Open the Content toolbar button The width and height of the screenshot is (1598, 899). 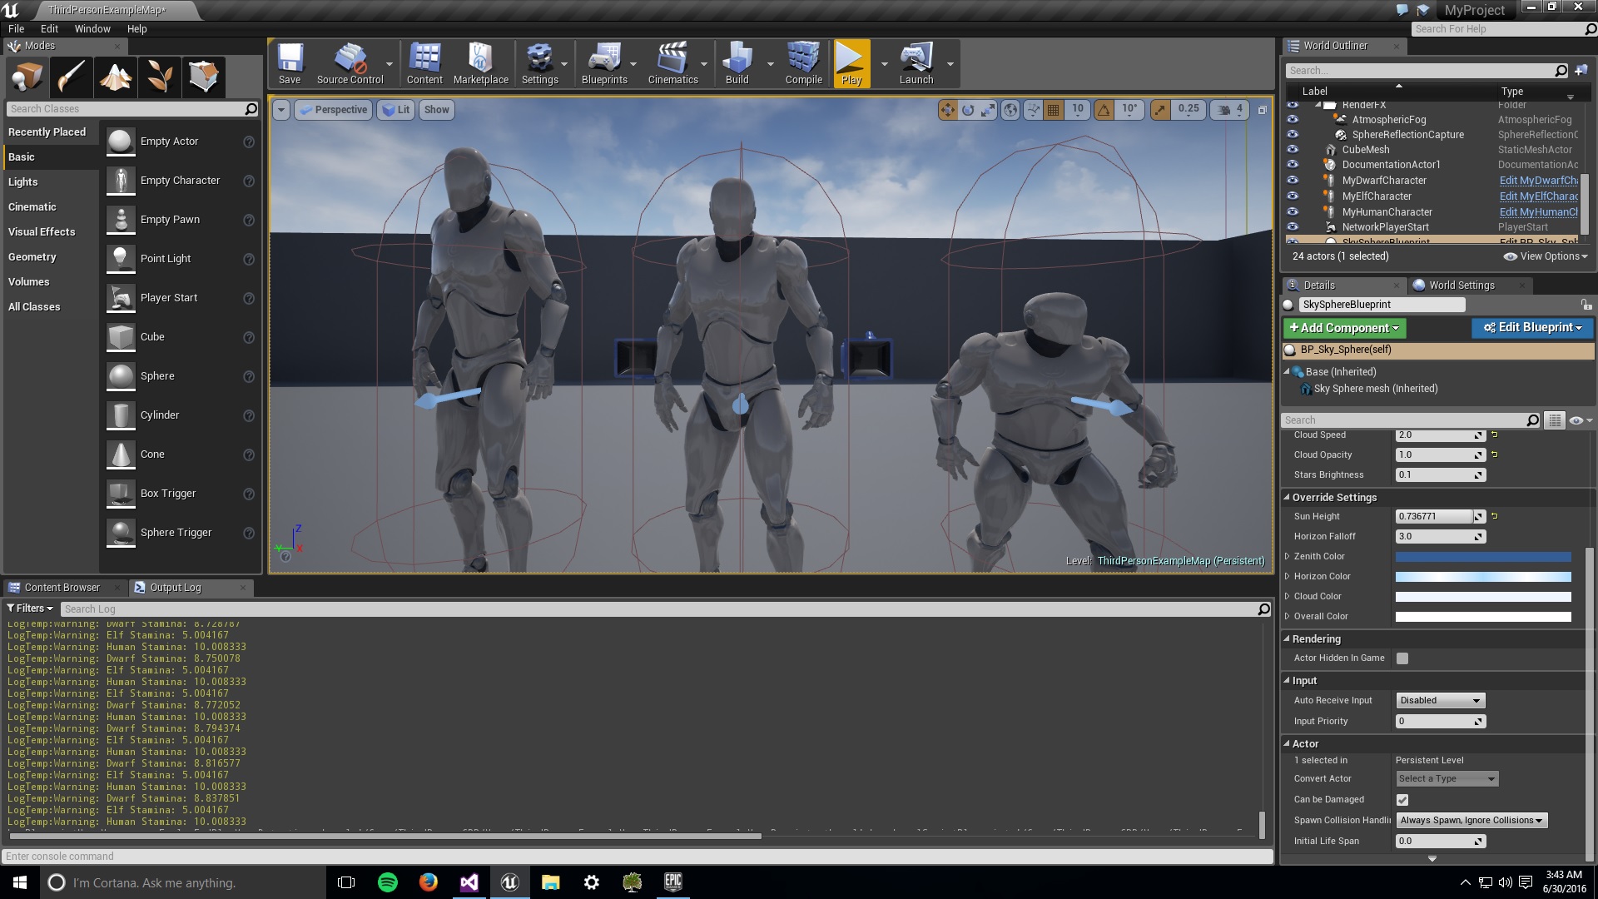[x=424, y=63]
